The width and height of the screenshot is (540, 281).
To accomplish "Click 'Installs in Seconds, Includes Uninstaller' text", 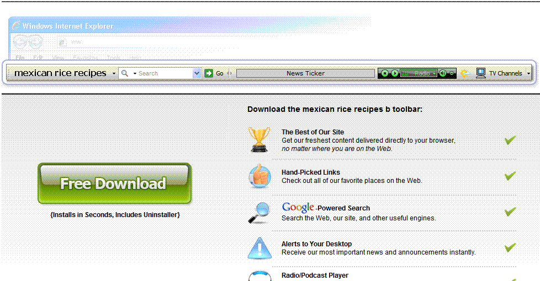I will click(115, 215).
